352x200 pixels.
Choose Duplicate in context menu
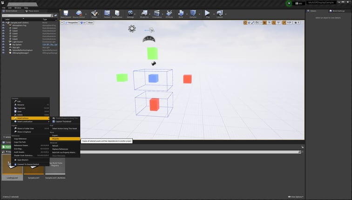30,108
